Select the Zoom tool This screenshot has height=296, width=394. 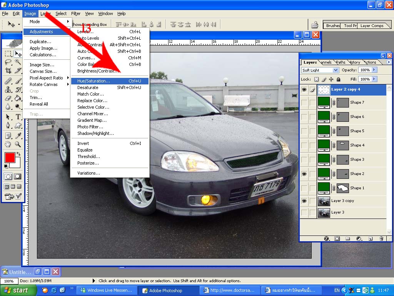coord(18,144)
